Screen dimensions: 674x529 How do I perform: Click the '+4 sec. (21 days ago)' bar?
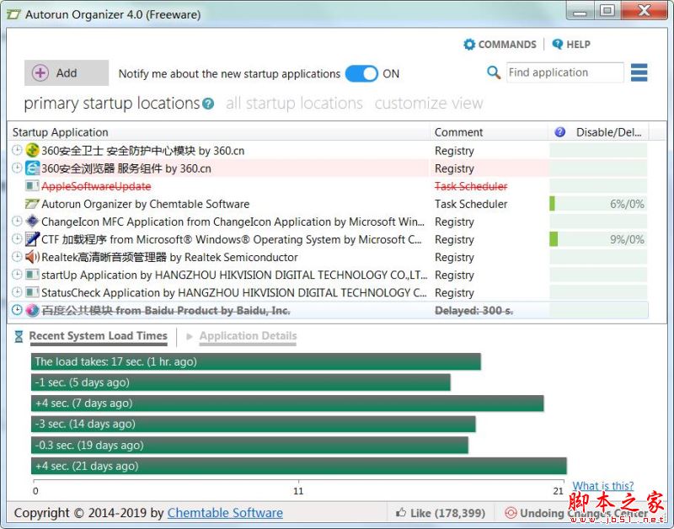coord(299,466)
